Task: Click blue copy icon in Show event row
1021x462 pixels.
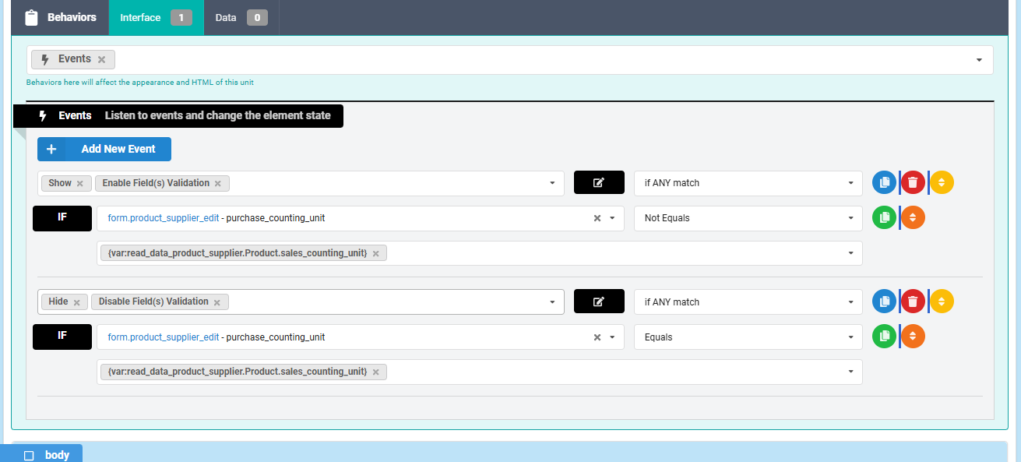Action: coord(884,183)
